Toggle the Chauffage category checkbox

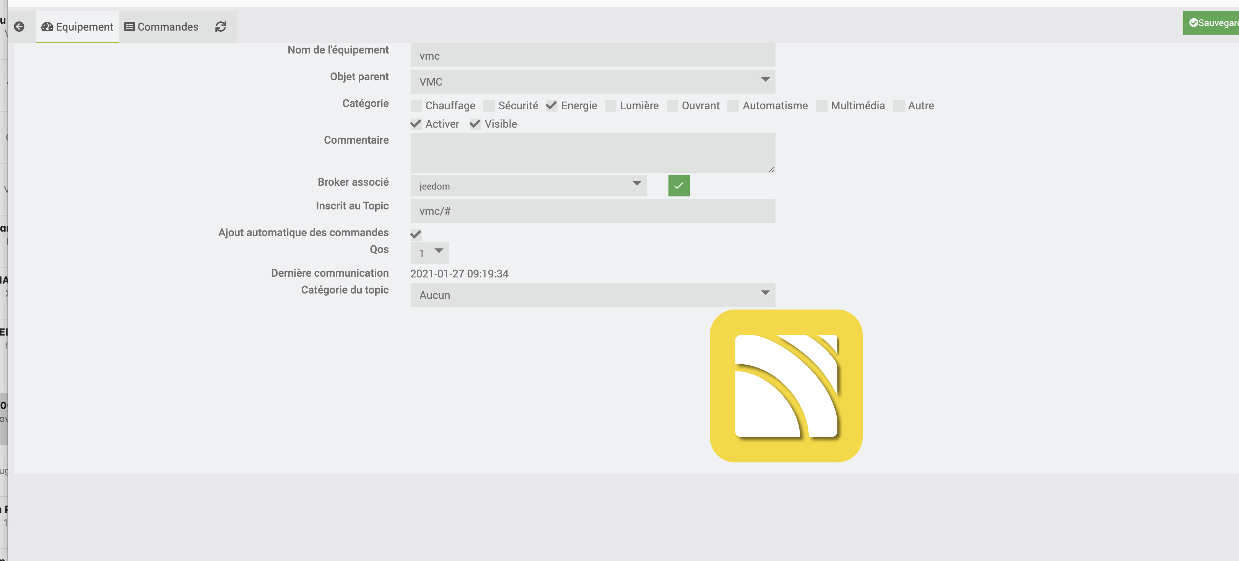(416, 106)
